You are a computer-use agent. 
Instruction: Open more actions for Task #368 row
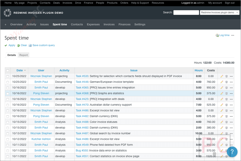pyautogui.click(x=231, y=93)
